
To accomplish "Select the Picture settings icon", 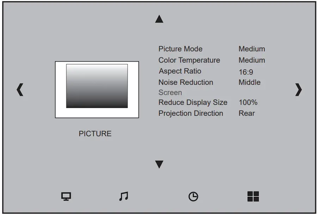I will [x=66, y=196].
